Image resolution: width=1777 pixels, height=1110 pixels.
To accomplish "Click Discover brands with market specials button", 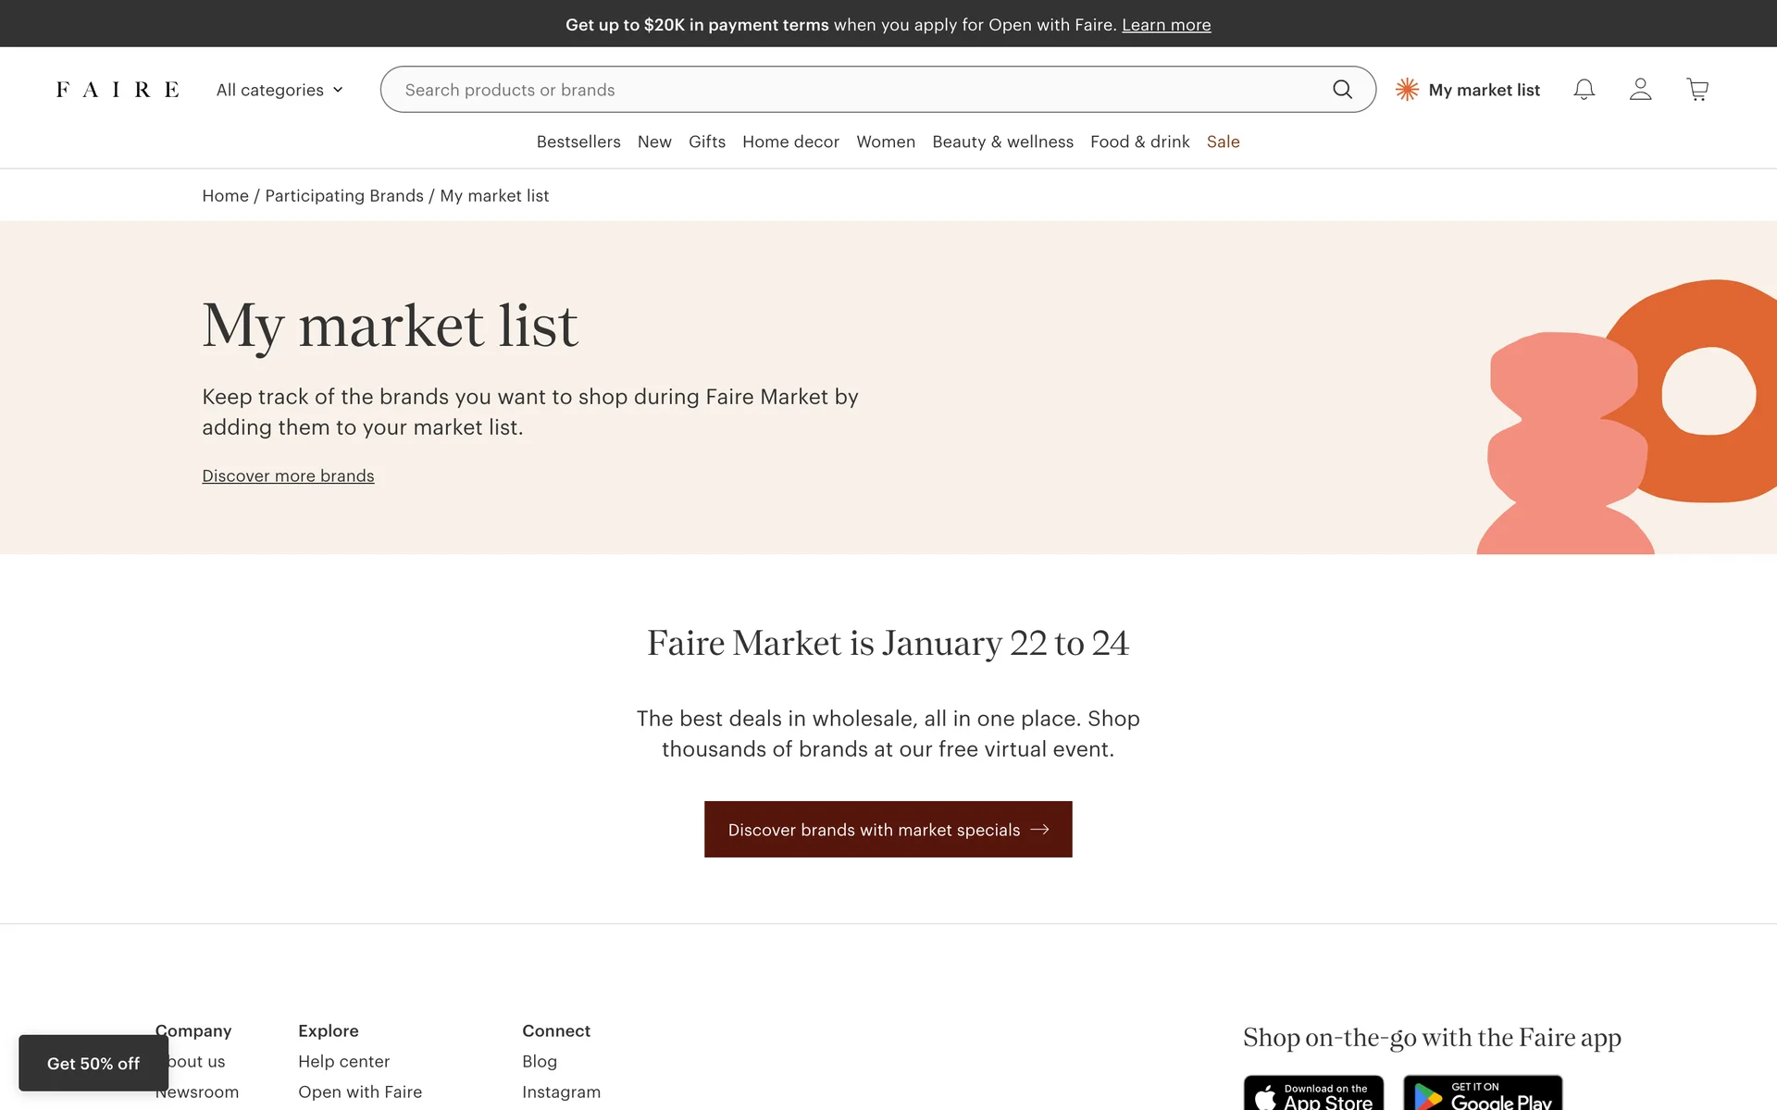I will [888, 830].
